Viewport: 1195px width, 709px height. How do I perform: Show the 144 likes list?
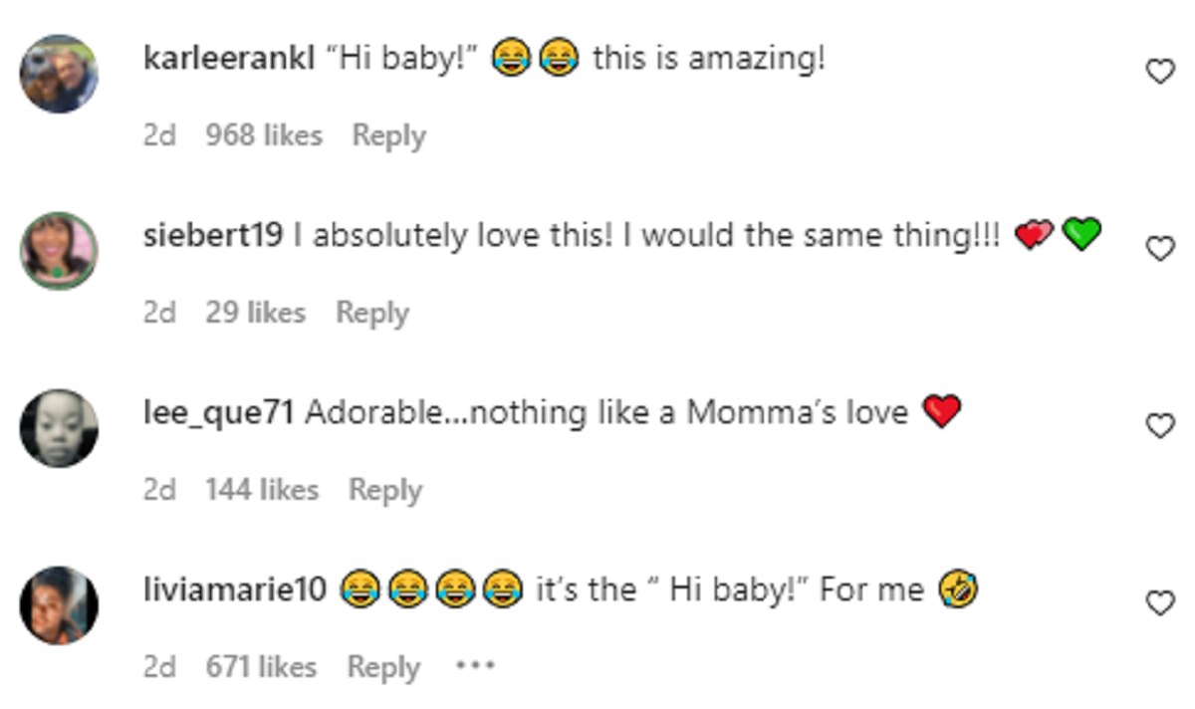coord(262,490)
